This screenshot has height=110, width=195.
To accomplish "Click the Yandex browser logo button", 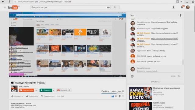I will tap(9, 2).
